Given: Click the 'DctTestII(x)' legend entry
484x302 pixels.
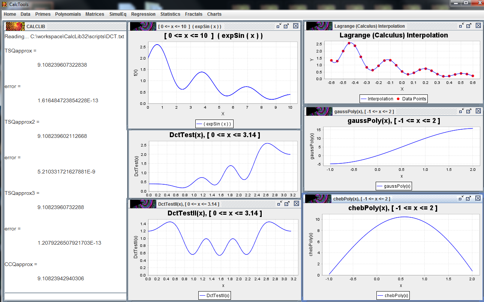Looking at the screenshot, I should point(215,296).
